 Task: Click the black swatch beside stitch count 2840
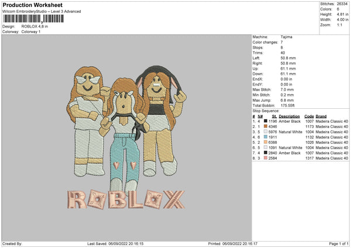click(266, 153)
